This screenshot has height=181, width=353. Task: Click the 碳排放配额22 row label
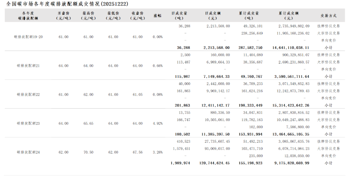pos(28,95)
